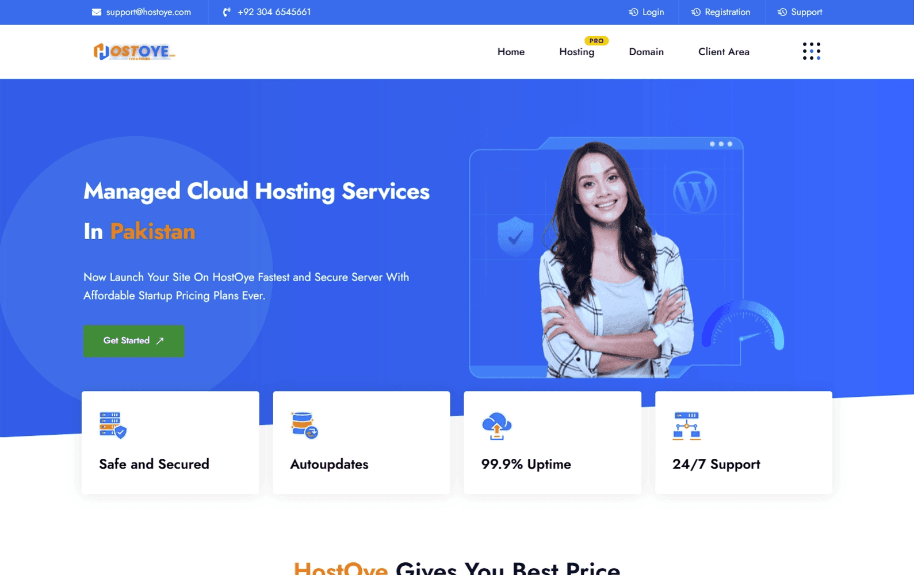Go to the Home menu item
The height and width of the screenshot is (575, 914).
click(x=511, y=52)
